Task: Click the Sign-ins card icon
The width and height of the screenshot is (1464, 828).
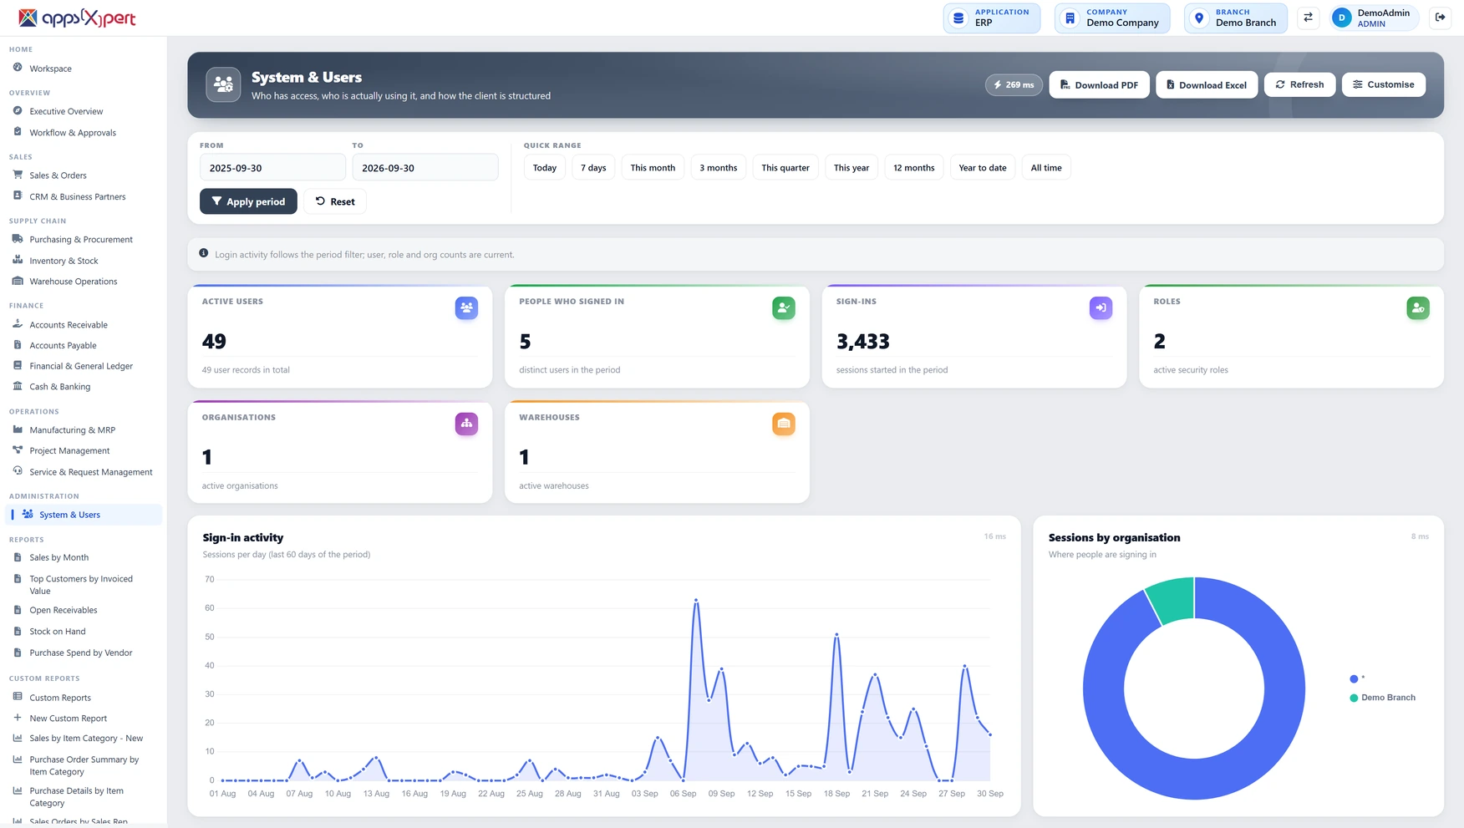Action: pyautogui.click(x=1101, y=307)
